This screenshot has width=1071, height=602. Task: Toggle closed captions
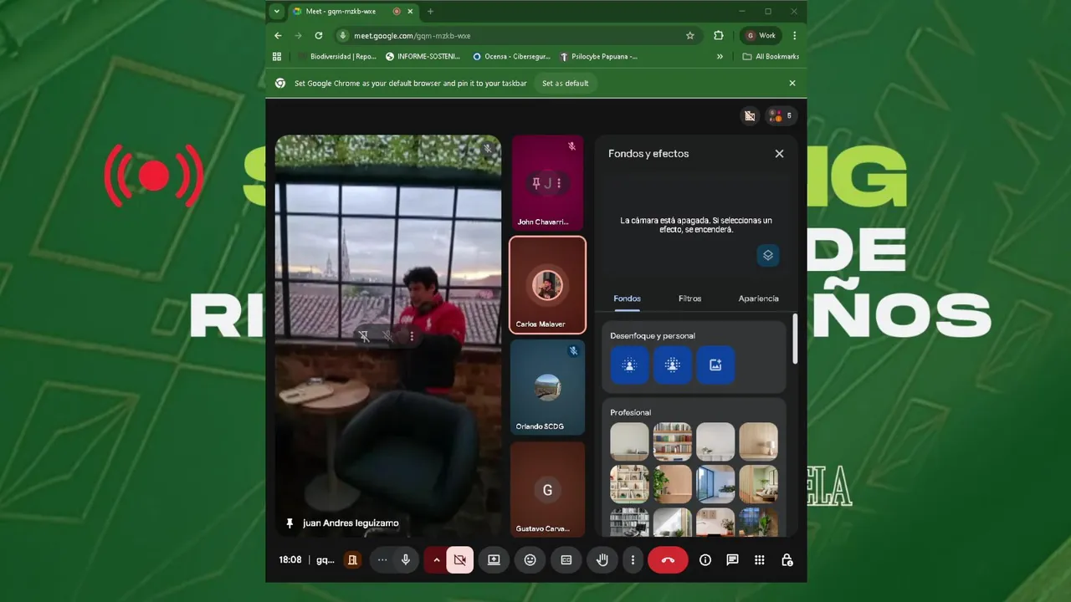tap(566, 560)
